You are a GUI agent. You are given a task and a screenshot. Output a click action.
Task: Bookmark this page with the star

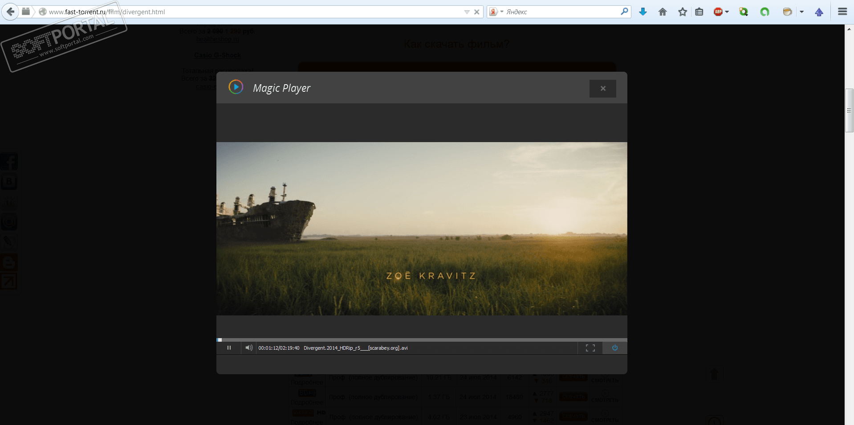pyautogui.click(x=683, y=12)
